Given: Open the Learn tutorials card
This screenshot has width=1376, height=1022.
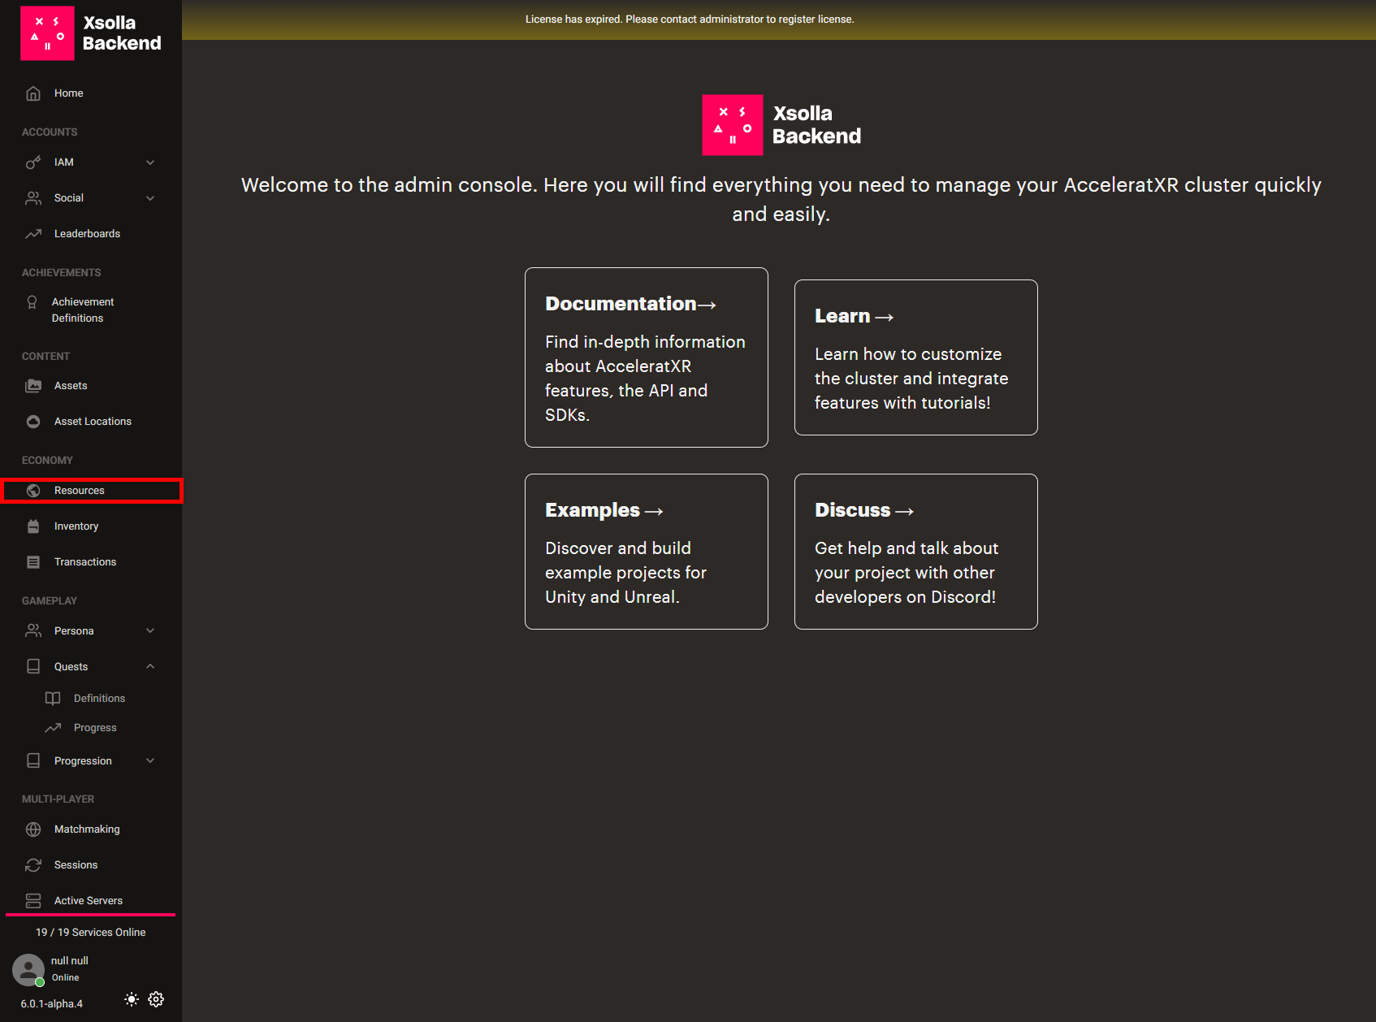Looking at the screenshot, I should click(x=916, y=357).
